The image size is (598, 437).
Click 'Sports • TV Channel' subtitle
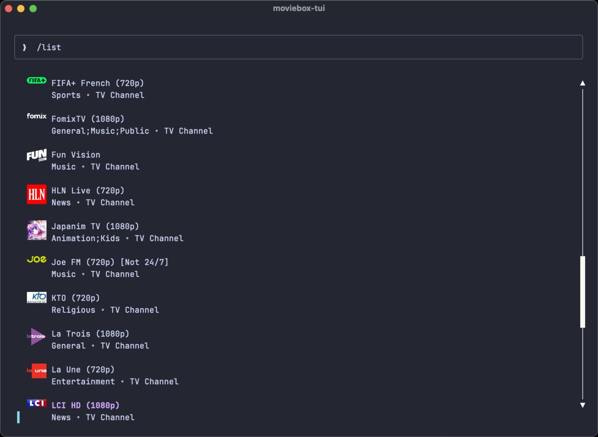click(98, 95)
